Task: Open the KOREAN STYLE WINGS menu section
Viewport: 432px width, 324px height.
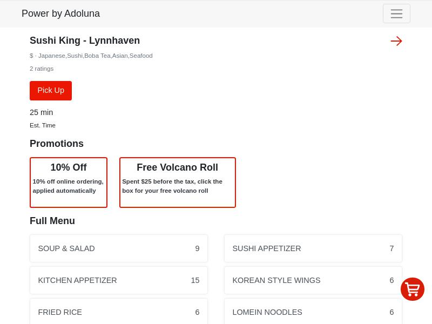Action: [313, 280]
